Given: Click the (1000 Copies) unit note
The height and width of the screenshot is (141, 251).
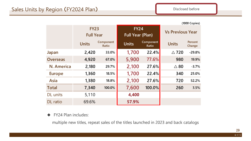Looking at the screenshot, I should pos(191,23).
